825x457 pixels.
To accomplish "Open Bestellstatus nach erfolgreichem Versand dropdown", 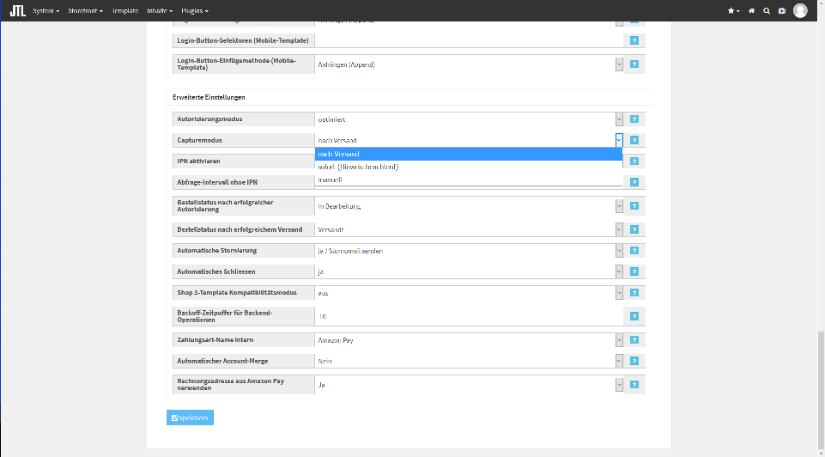I will 468,229.
